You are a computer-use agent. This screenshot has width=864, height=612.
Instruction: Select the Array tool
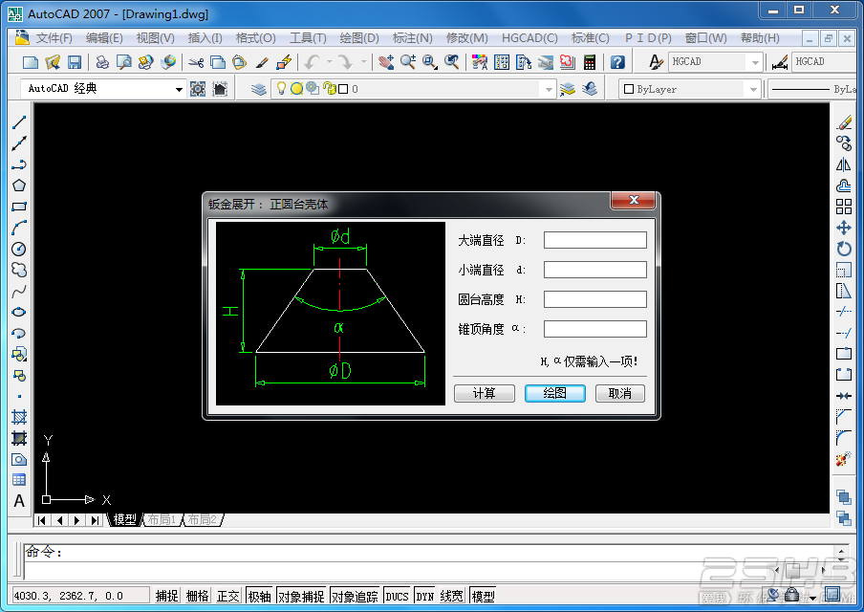point(844,207)
